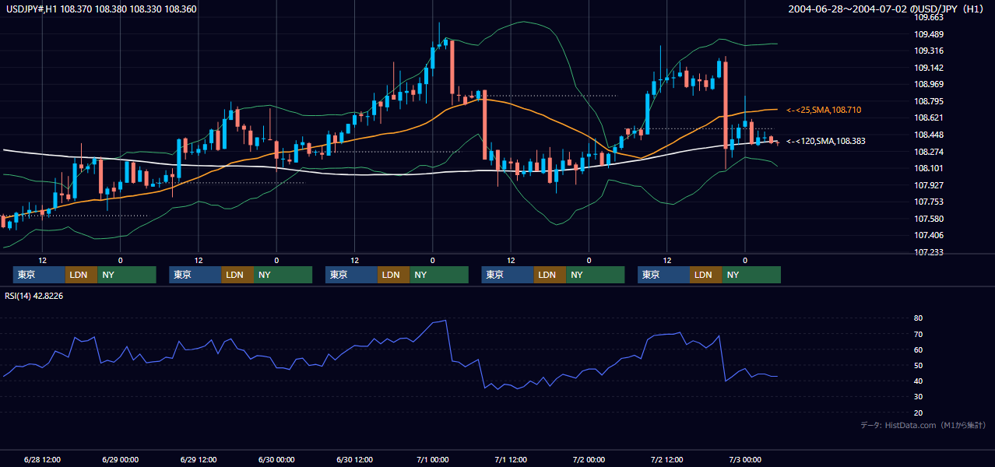Select the 7/2 12:00 time label
The image size is (995, 467).
(x=667, y=459)
